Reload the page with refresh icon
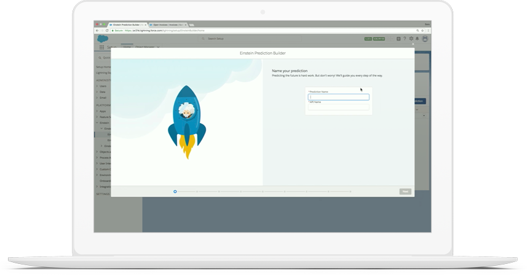Screen dimensions: 527x275 click(107, 31)
